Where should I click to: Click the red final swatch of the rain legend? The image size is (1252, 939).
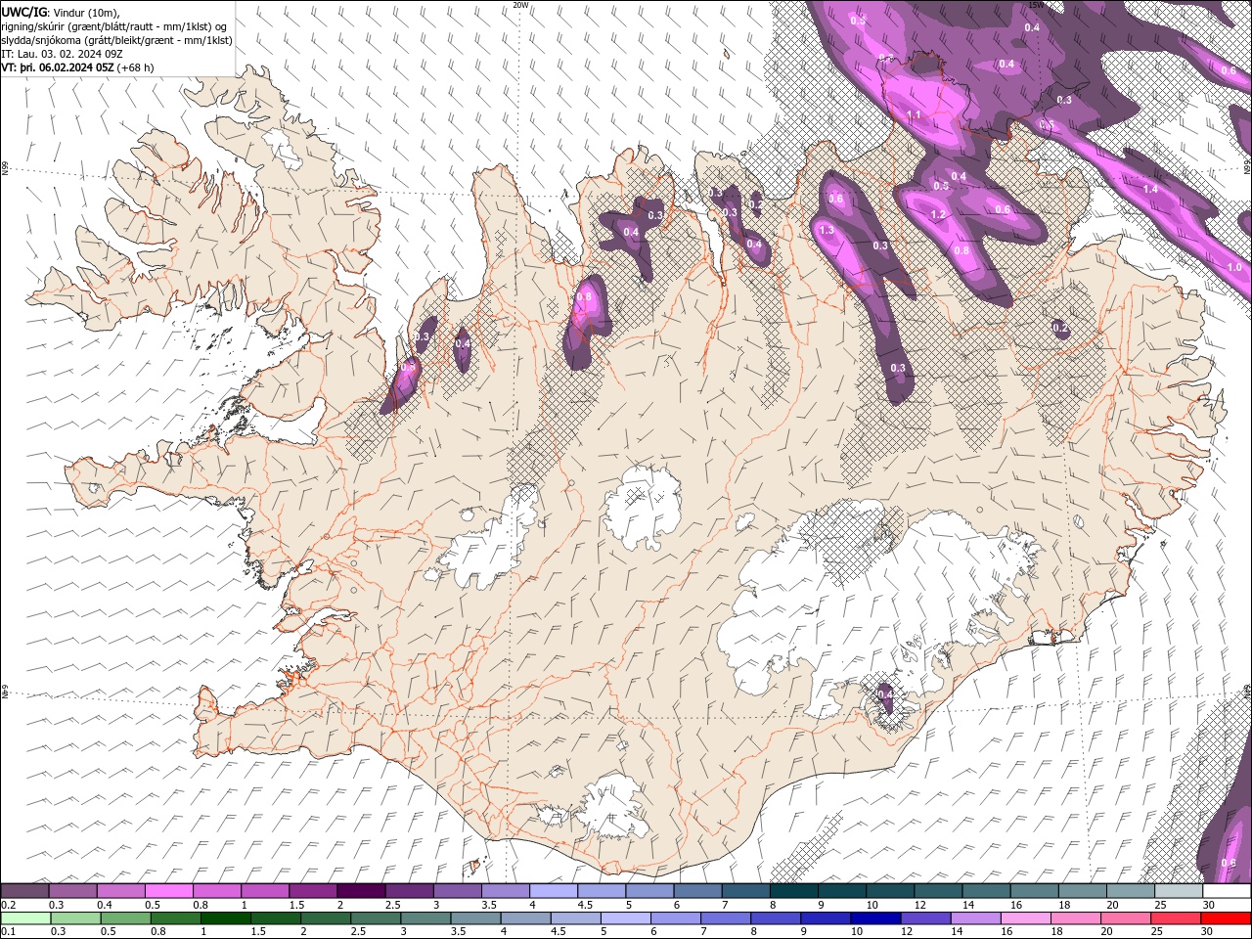[1226, 918]
